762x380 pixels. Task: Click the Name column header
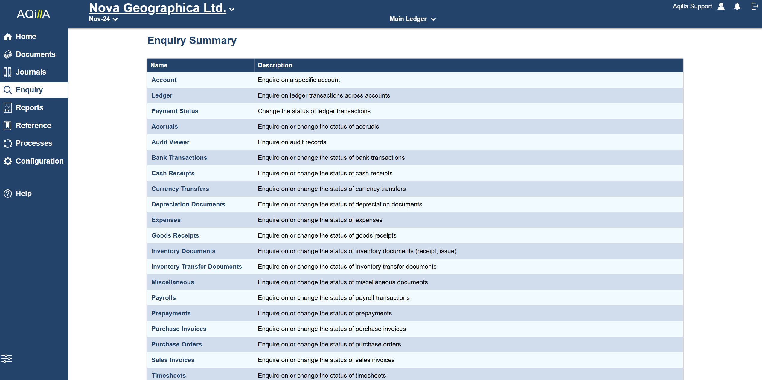pos(159,65)
